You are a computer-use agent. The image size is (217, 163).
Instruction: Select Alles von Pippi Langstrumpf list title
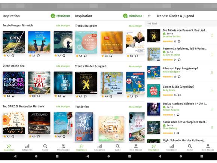tap(180, 68)
